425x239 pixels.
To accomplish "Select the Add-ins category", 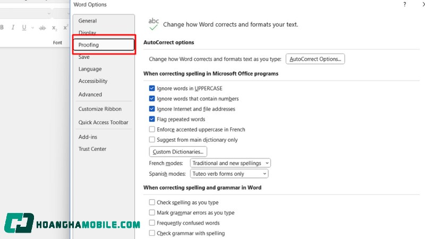I will [x=104, y=137].
